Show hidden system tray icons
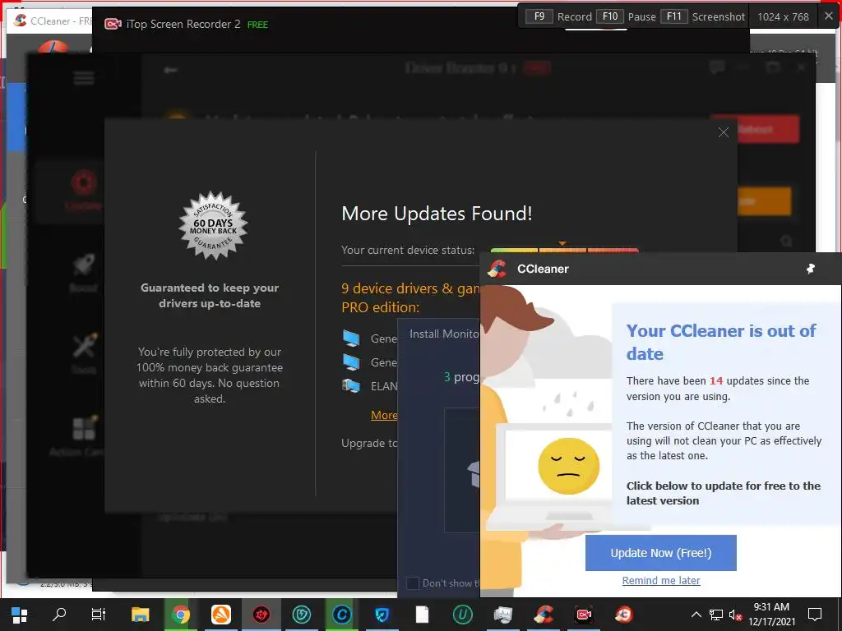Image resolution: width=842 pixels, height=631 pixels. click(696, 615)
